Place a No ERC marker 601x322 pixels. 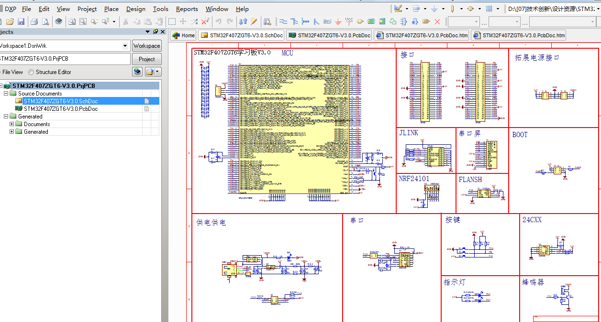(x=437, y=21)
